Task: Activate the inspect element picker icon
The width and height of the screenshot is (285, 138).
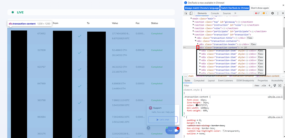Action: pyautogui.click(x=186, y=13)
